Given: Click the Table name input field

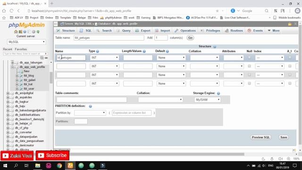Looking at the screenshot, I should coord(109,38).
